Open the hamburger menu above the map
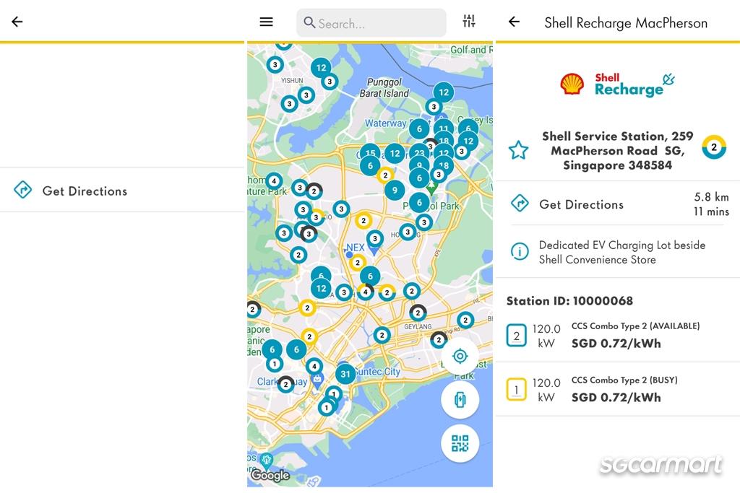This screenshot has height=493, width=740. tap(266, 22)
